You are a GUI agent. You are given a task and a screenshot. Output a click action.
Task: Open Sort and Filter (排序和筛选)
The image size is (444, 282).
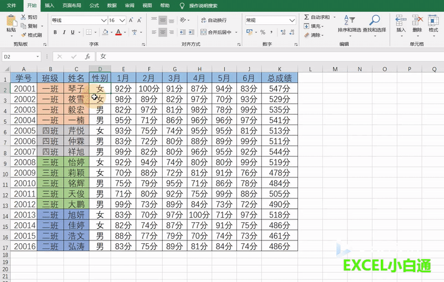click(x=350, y=25)
